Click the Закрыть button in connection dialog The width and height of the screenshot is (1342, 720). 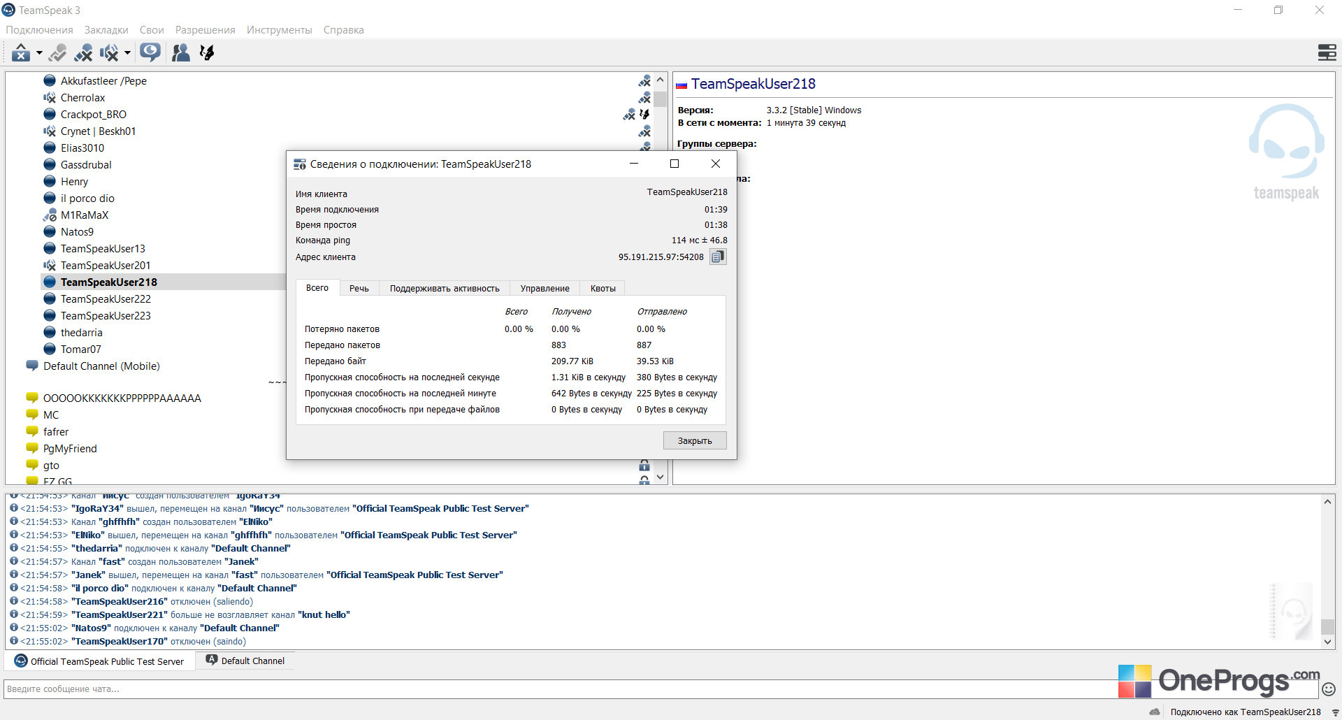click(695, 440)
